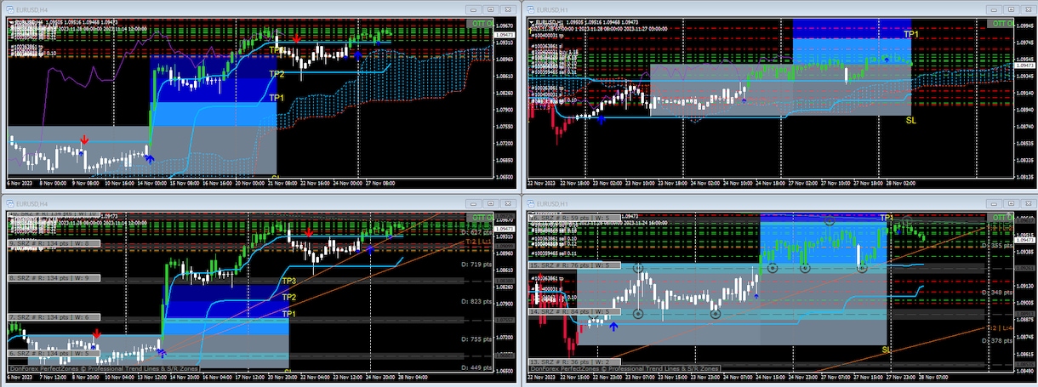Screen dimensions: 1038x387
Task: Click the OTT button in the PerfectZones H4 chart
Action: point(478,219)
